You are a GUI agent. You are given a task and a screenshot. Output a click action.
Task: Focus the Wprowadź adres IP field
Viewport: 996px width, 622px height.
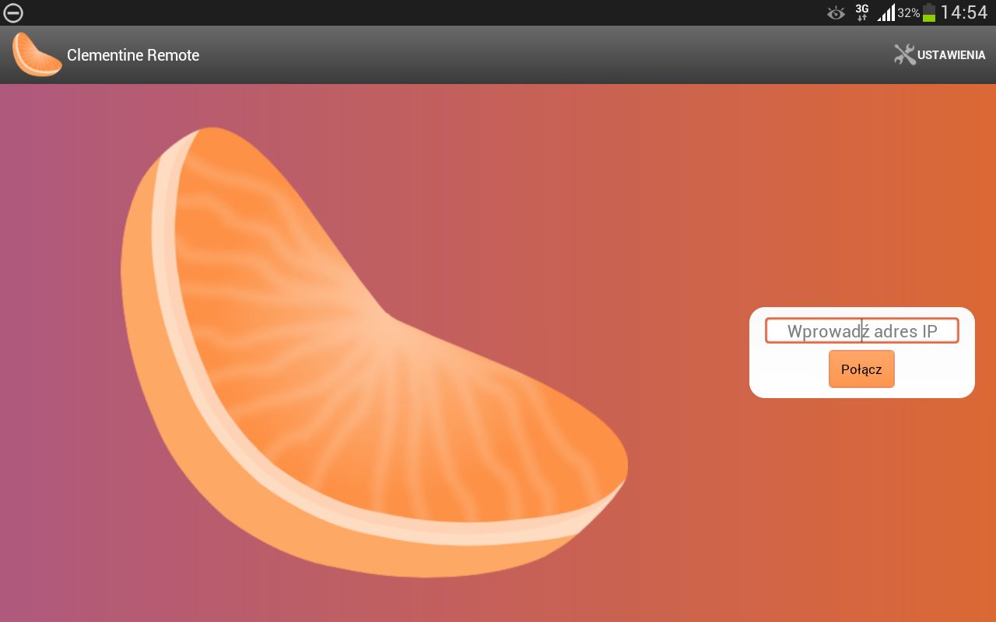[862, 330]
